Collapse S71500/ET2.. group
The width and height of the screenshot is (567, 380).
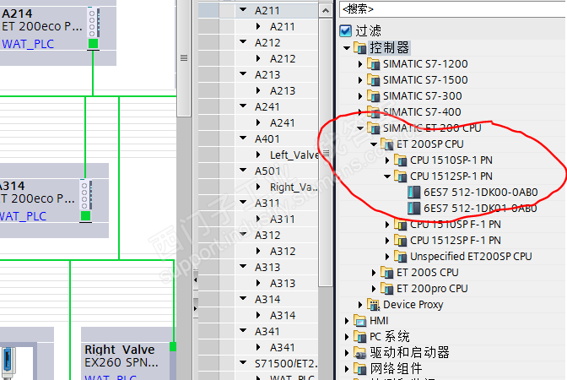pyautogui.click(x=243, y=362)
